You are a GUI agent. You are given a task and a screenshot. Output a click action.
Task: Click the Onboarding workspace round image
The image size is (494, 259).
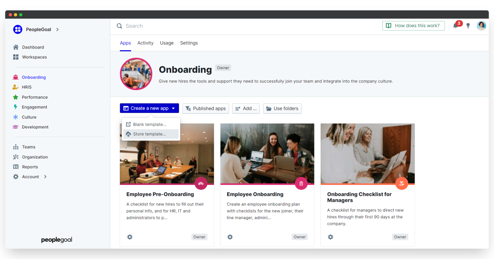click(x=136, y=74)
